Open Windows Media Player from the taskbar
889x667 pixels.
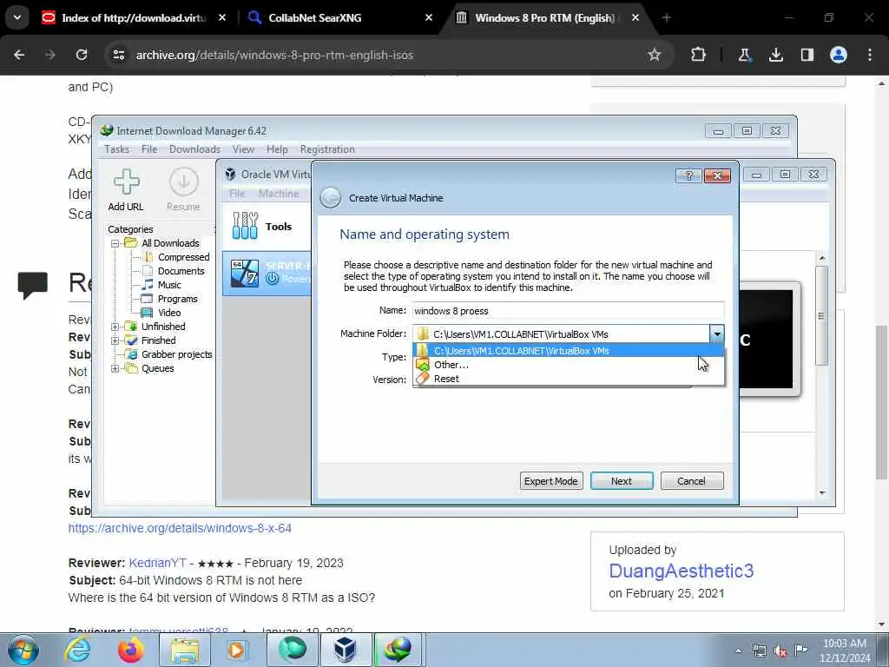[x=236, y=650]
